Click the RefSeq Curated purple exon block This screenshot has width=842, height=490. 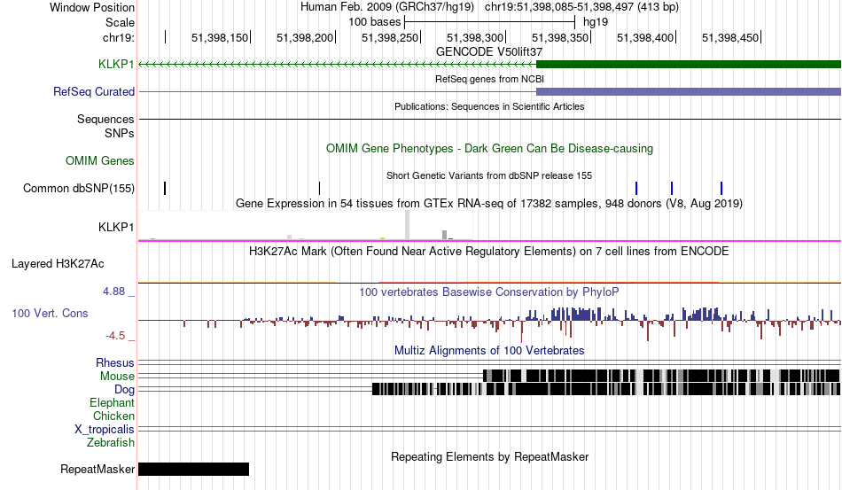(x=689, y=92)
